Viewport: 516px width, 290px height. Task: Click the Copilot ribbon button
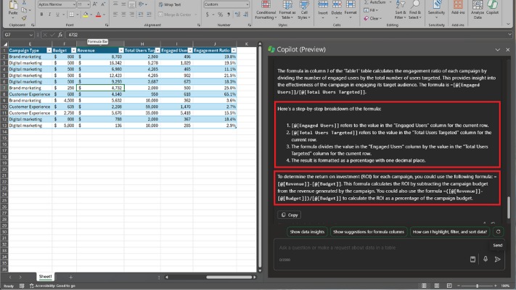pos(492,8)
